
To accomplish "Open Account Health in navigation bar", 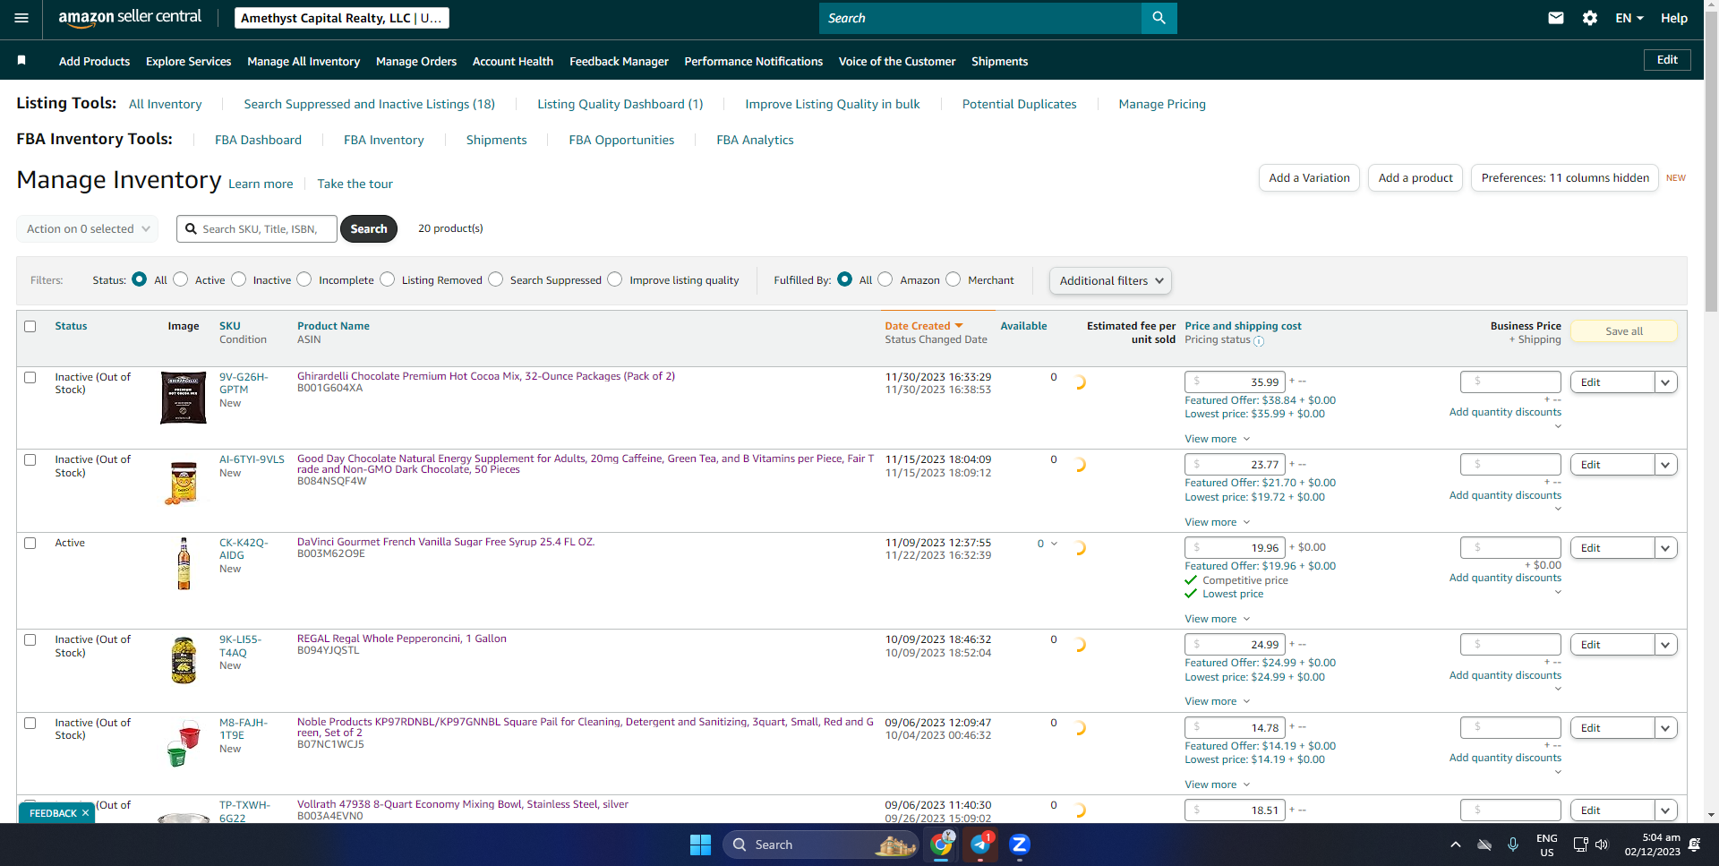I will [x=513, y=61].
